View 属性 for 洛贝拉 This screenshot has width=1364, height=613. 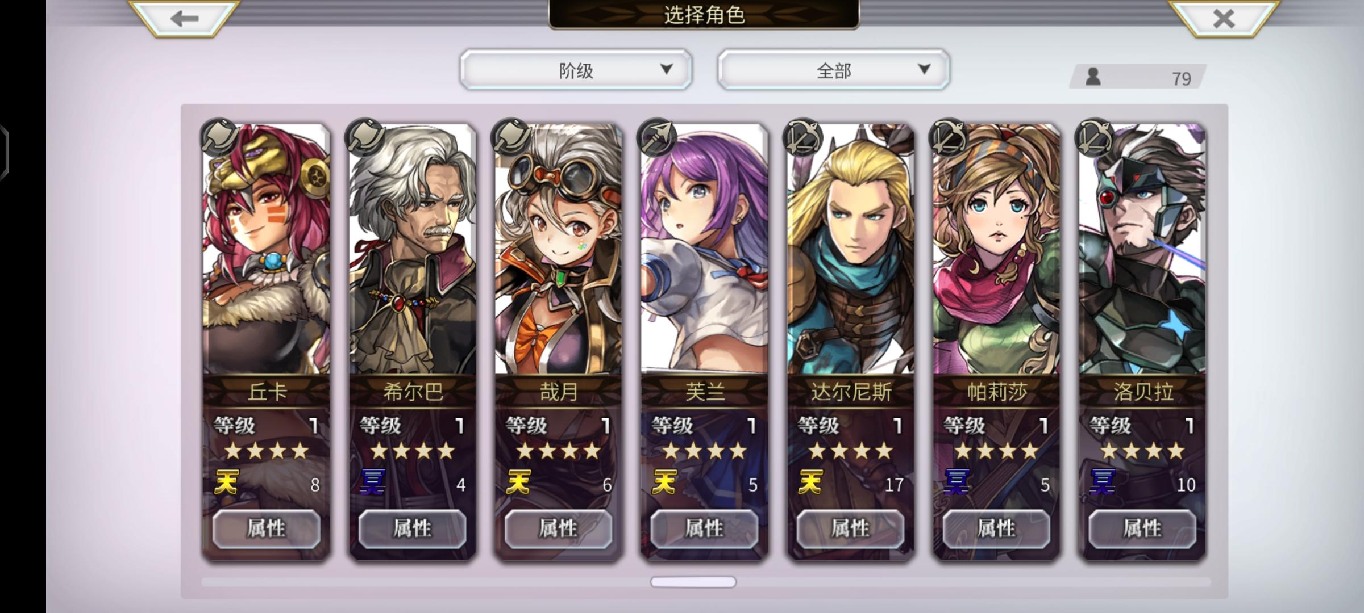point(1142,528)
